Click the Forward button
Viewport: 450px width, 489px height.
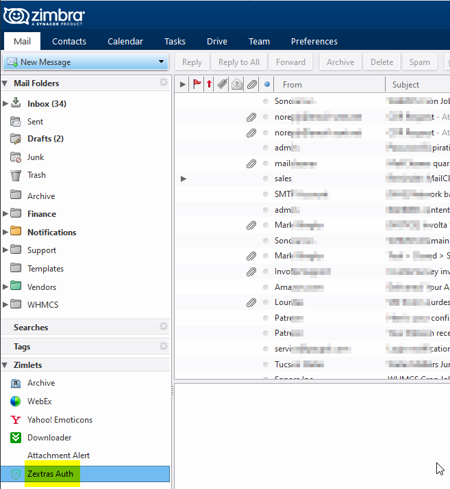pyautogui.click(x=290, y=62)
